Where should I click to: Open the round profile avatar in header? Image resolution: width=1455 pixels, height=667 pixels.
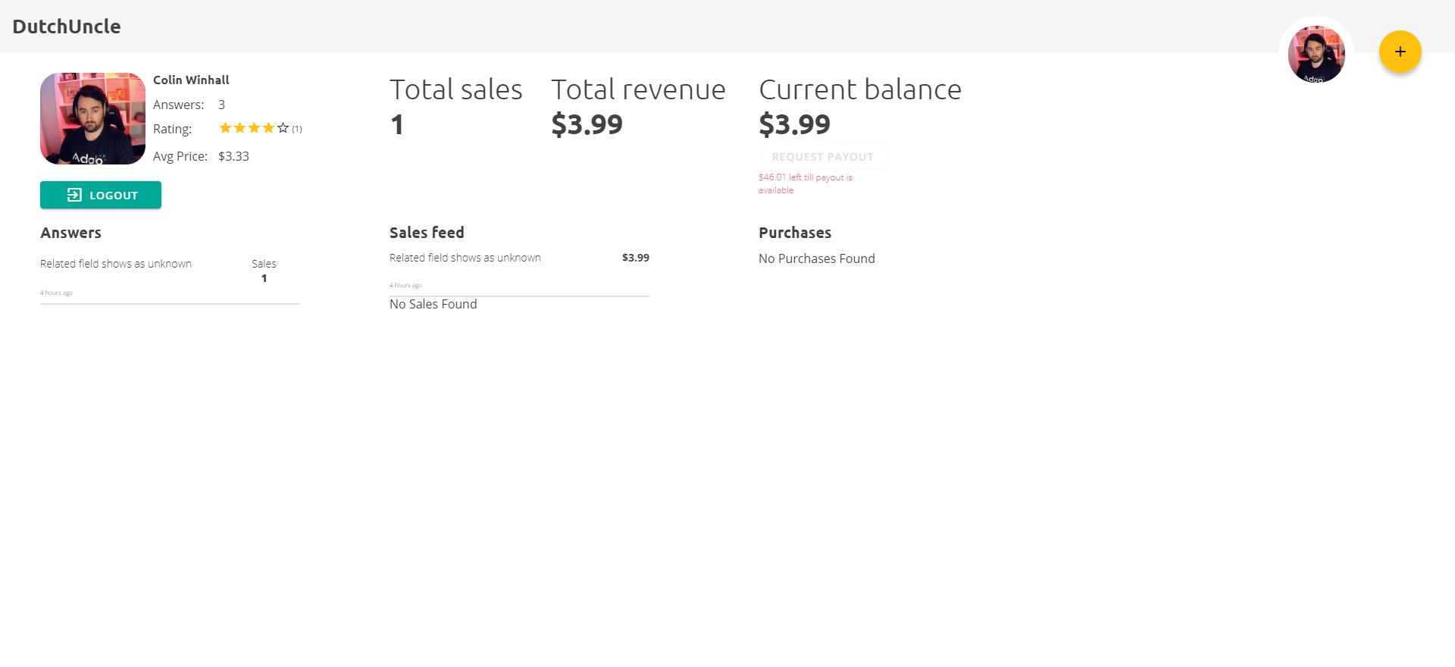coord(1316,54)
